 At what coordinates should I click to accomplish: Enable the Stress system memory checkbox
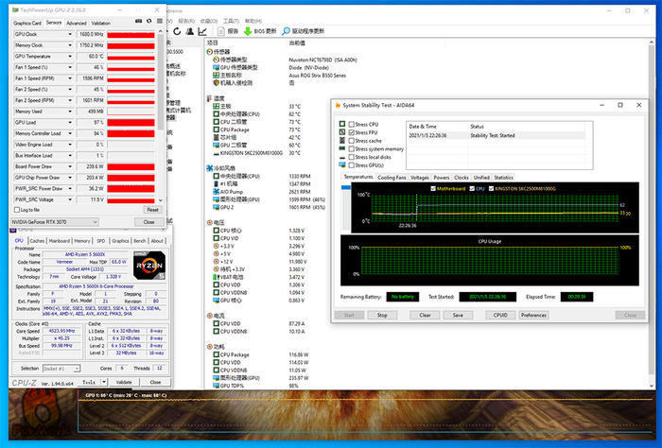[x=351, y=149]
